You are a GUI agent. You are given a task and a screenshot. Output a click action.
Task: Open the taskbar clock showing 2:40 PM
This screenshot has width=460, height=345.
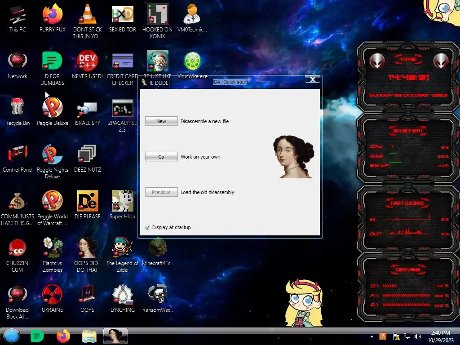440,336
